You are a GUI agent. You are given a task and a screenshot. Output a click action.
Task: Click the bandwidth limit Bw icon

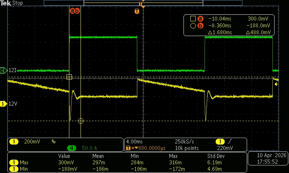click(53, 141)
